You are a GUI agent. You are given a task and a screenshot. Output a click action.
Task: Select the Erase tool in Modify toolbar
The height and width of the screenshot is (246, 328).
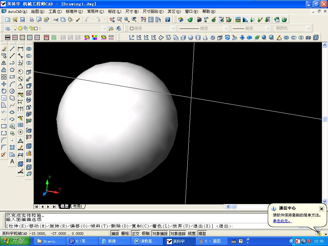pos(4,49)
